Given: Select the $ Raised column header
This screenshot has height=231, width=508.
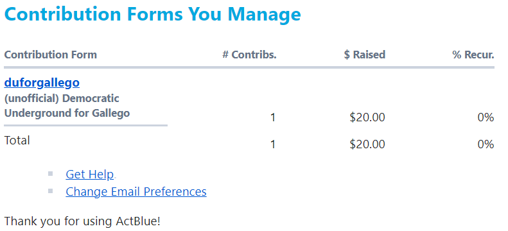Looking at the screenshot, I should point(365,55).
